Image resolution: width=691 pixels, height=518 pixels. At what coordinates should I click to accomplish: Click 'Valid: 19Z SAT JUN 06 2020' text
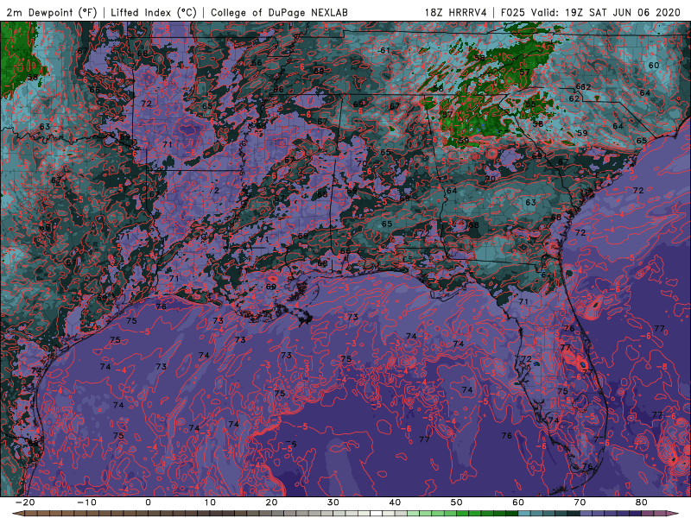605,12
